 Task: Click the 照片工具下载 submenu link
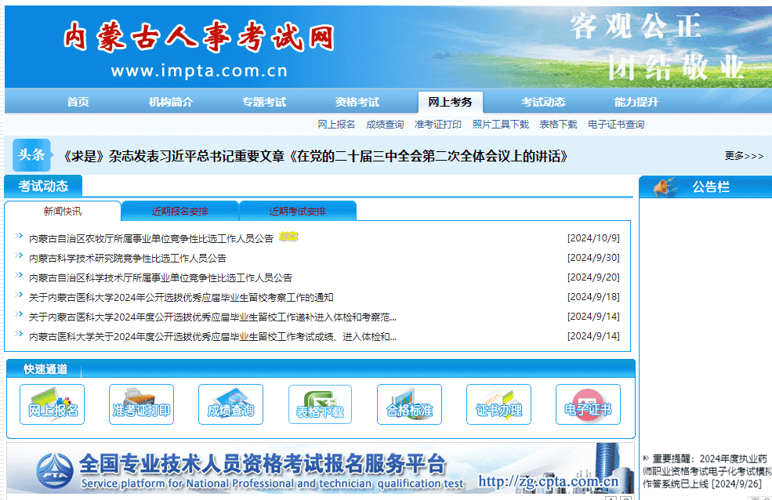coord(500,125)
